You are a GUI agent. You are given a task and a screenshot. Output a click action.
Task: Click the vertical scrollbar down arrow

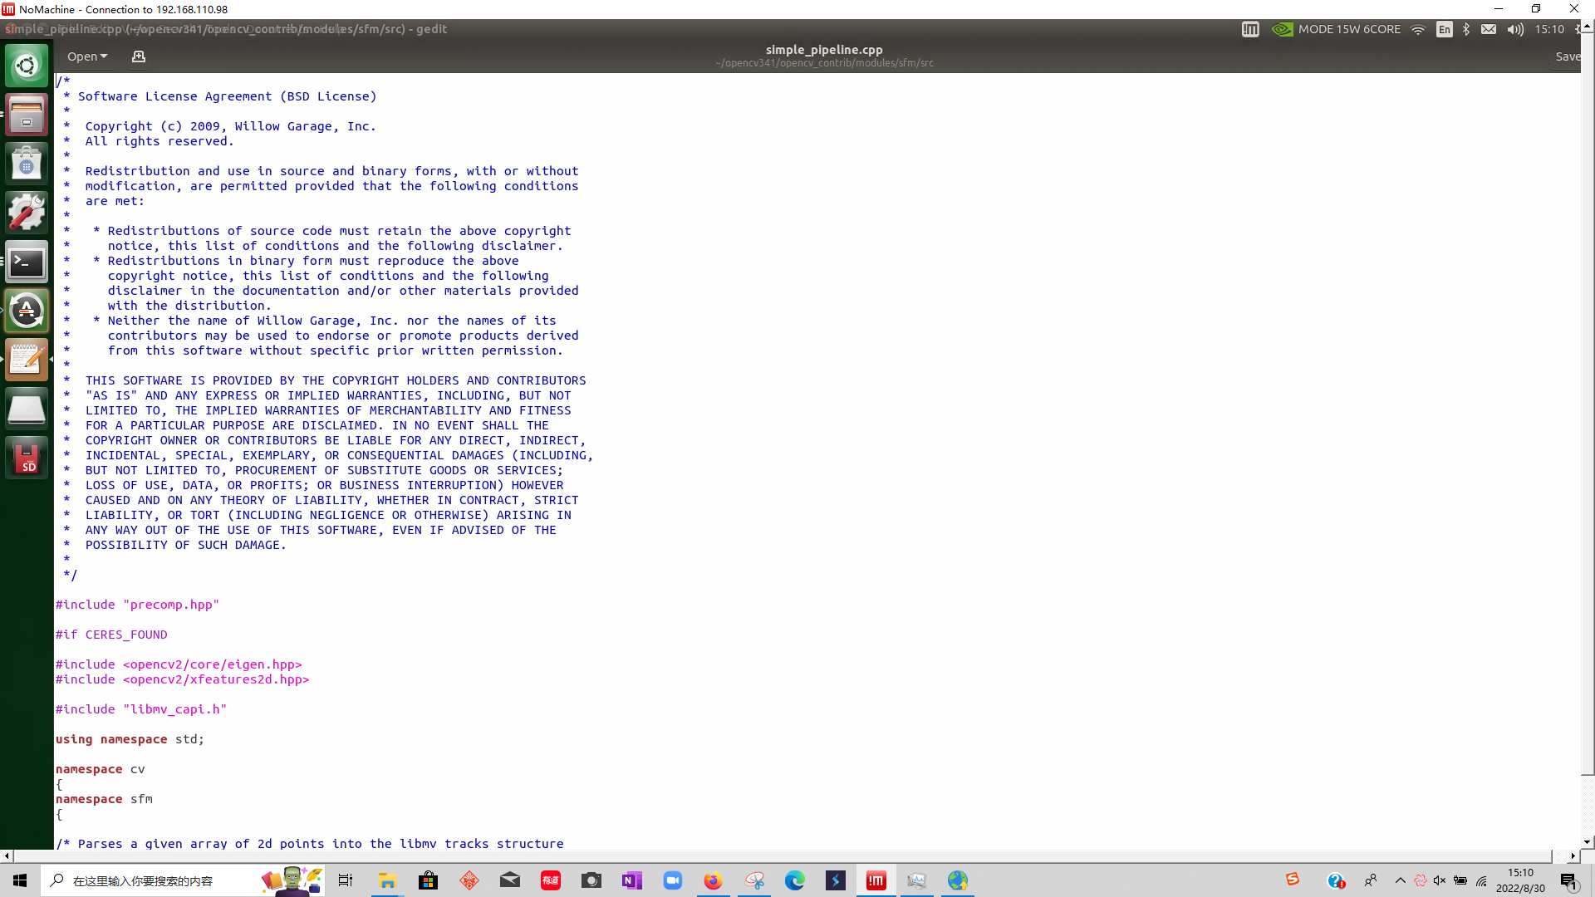(1588, 842)
